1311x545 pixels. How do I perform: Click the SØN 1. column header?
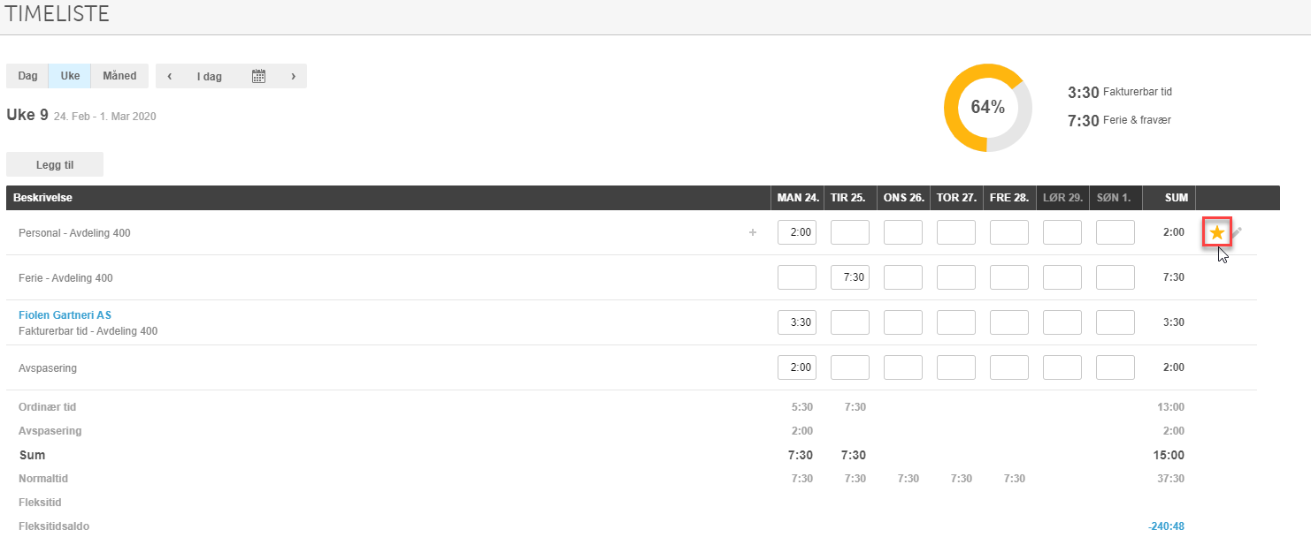[1114, 198]
